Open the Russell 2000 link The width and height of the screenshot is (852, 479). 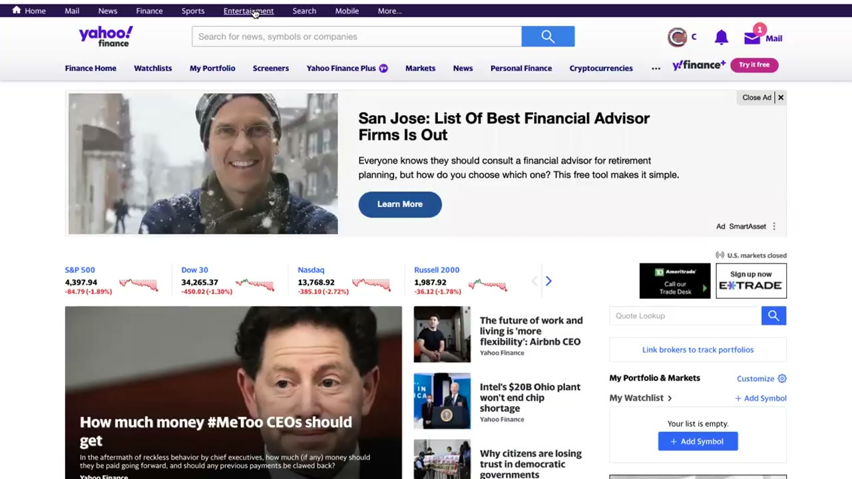(437, 270)
